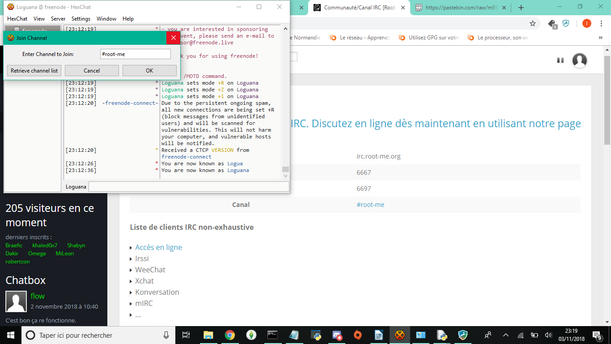The height and width of the screenshot is (344, 611).
Task: Open the 'Accès en ligne' link
Action: (159, 247)
